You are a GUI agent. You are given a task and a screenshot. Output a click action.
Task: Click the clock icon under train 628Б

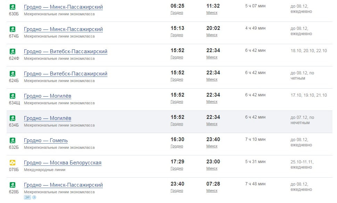coord(34,197)
